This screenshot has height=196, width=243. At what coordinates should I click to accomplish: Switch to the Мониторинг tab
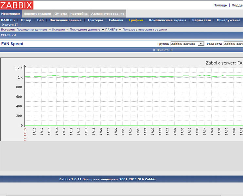11,14
